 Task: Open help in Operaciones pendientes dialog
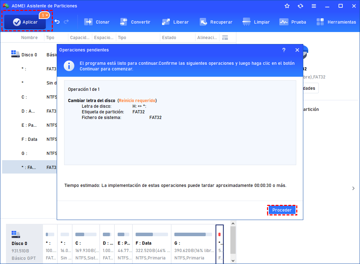[x=284, y=50]
